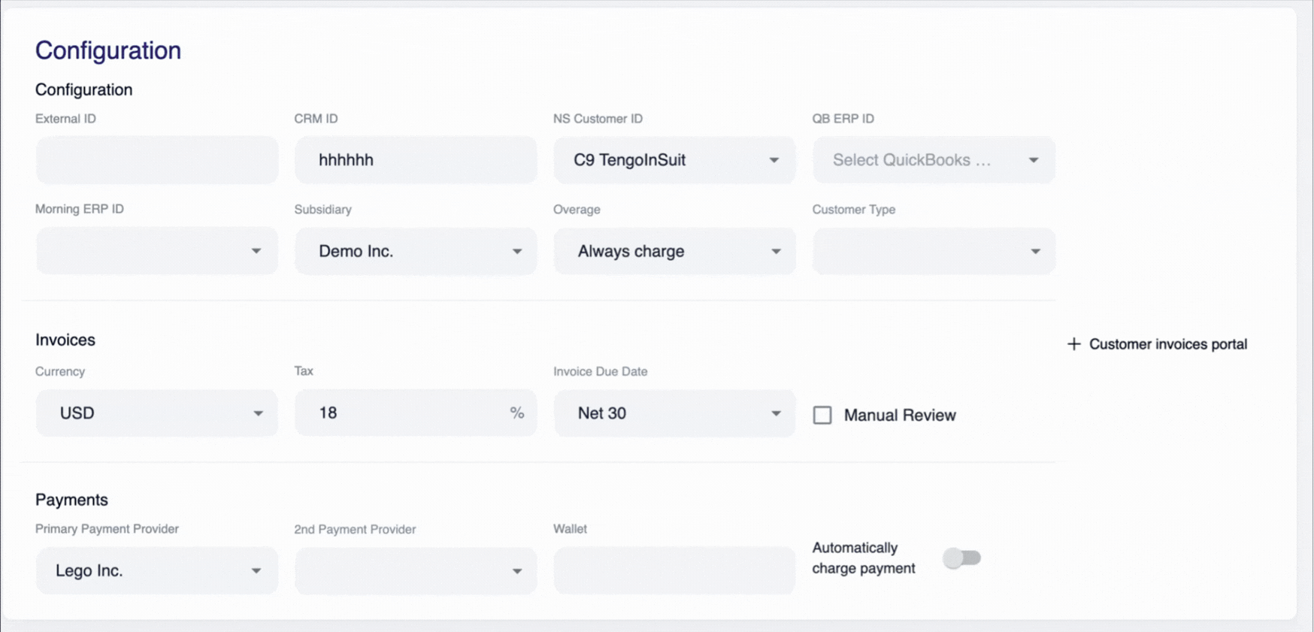Viewport: 1314px width, 632px height.
Task: Click the large Configuration page title
Action: pyautogui.click(x=108, y=50)
